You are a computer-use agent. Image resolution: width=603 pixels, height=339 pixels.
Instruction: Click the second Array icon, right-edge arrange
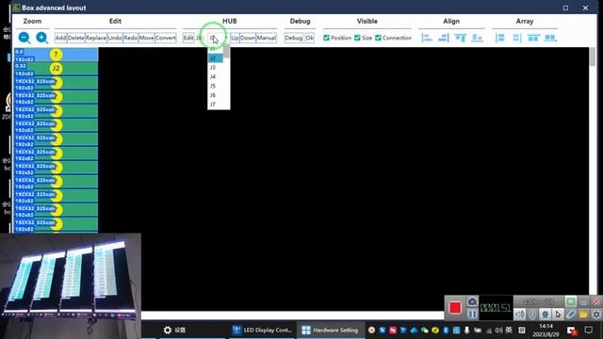(517, 38)
